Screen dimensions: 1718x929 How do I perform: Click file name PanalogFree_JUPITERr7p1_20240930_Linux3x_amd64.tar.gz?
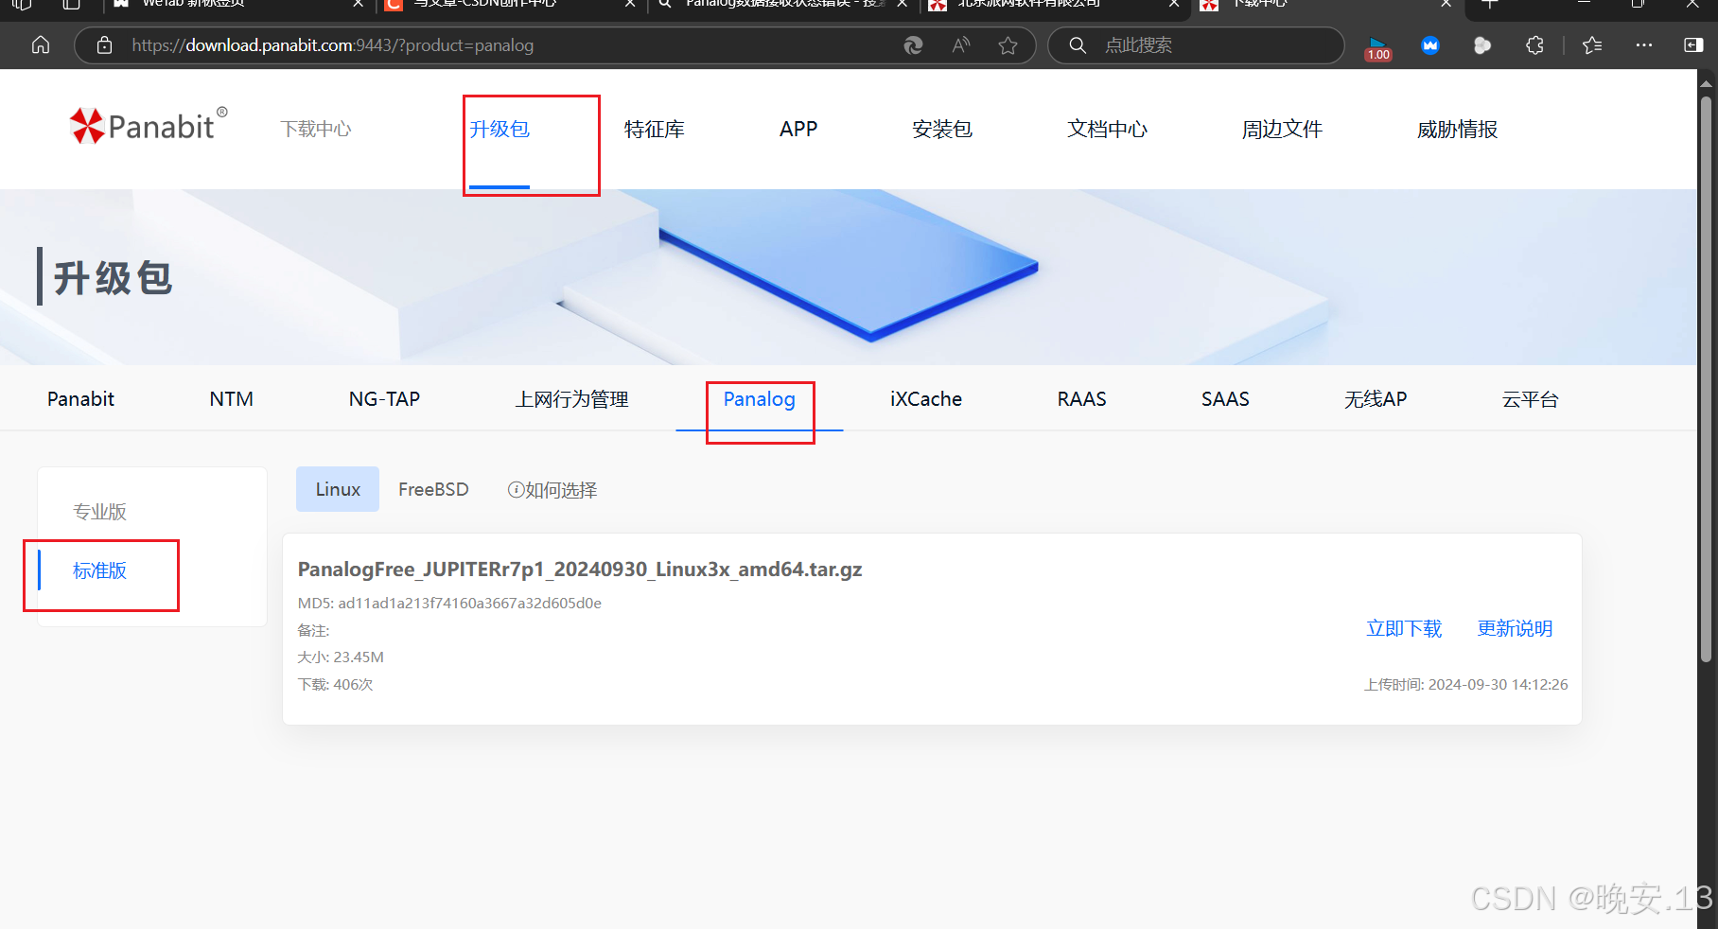580,569
